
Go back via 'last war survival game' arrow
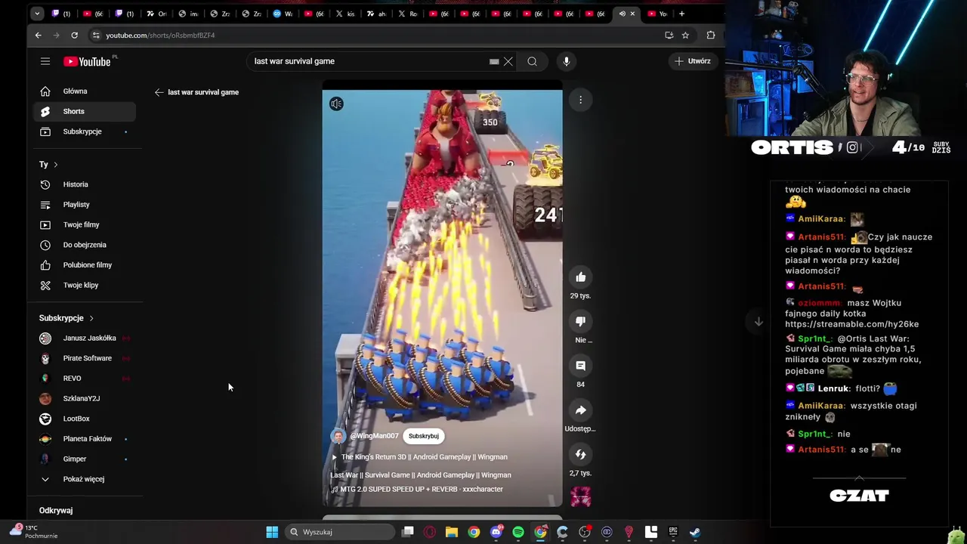(159, 92)
